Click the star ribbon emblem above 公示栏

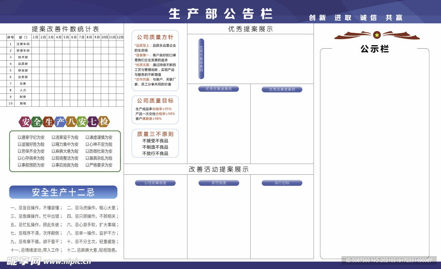378,35
